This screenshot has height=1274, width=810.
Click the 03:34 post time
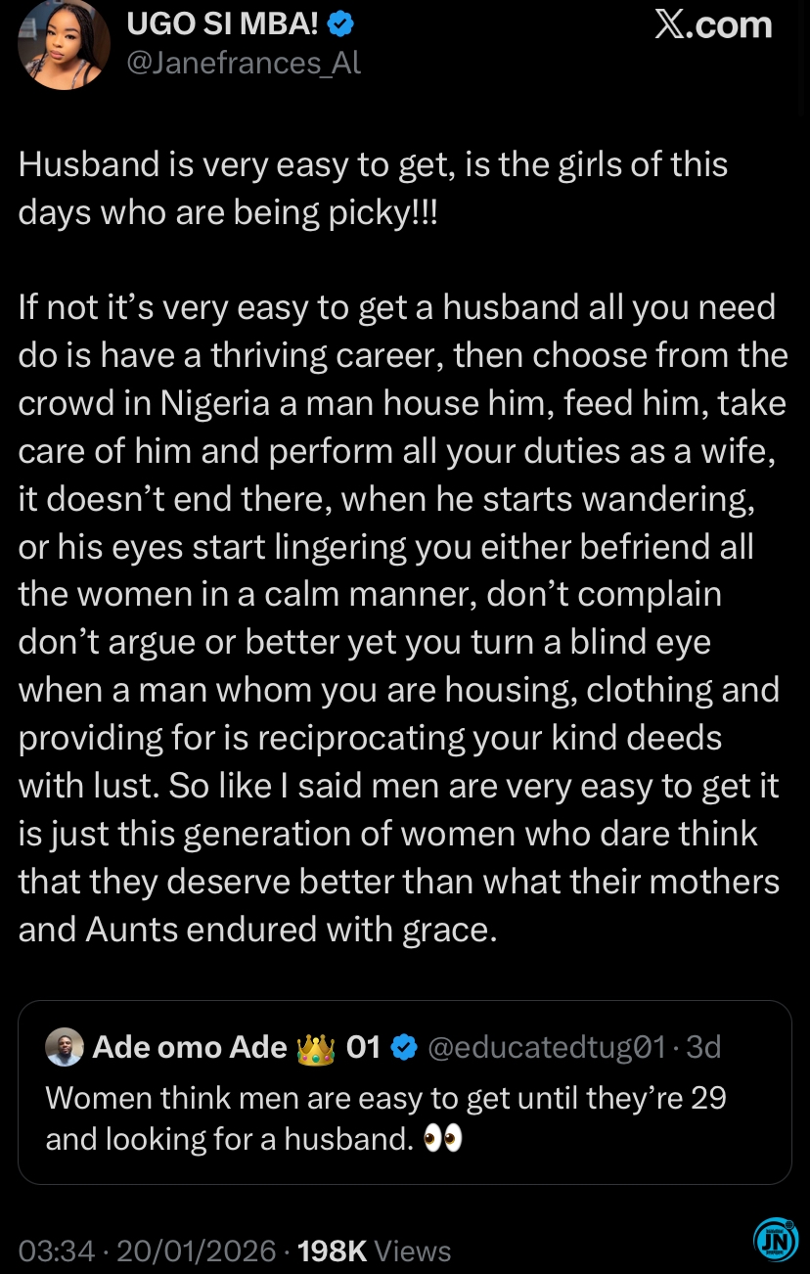coord(57,1251)
